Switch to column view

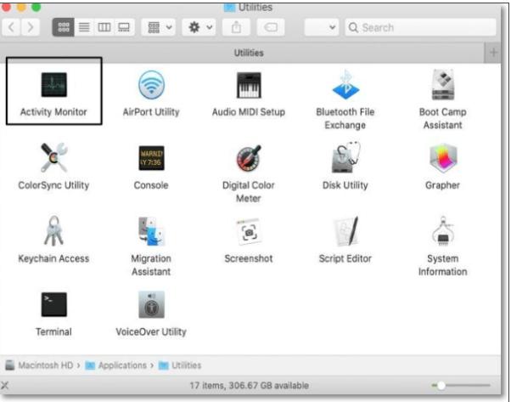[104, 27]
